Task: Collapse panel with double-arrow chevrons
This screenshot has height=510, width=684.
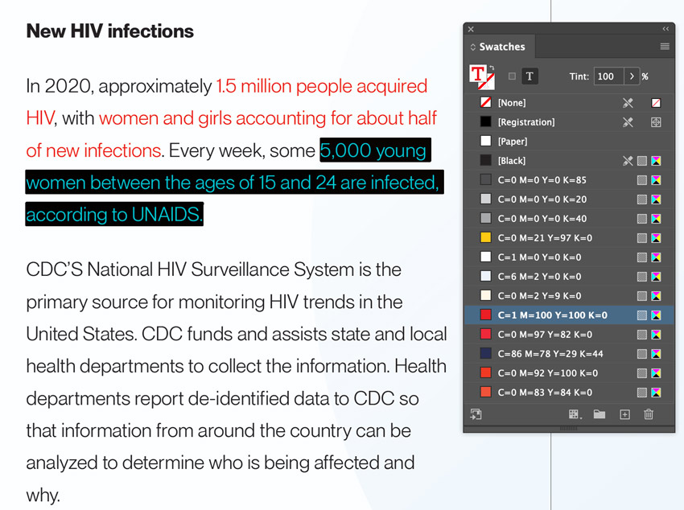Action: pos(665,29)
